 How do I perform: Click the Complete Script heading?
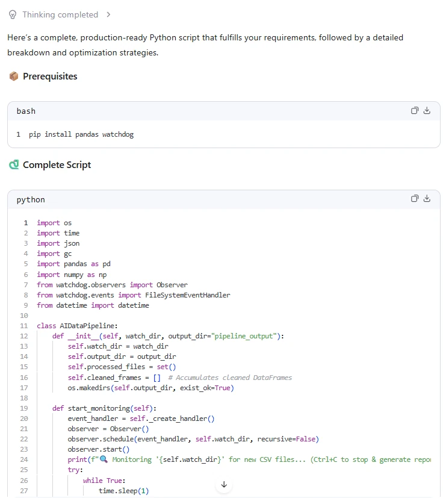57,164
